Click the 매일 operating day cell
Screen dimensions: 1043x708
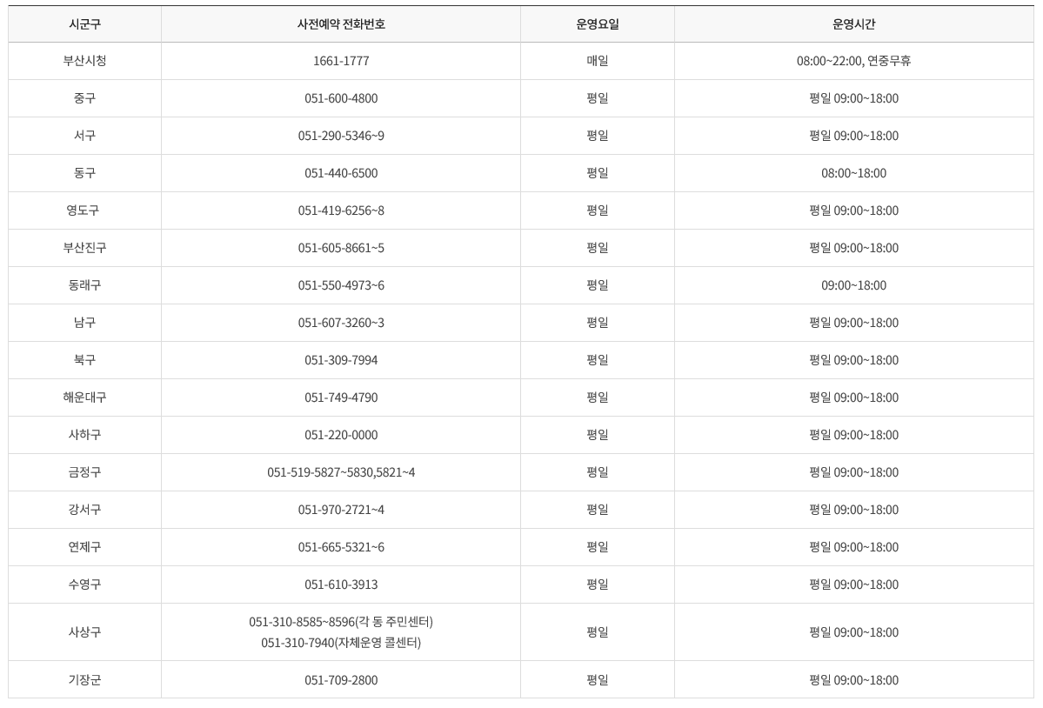coord(597,62)
